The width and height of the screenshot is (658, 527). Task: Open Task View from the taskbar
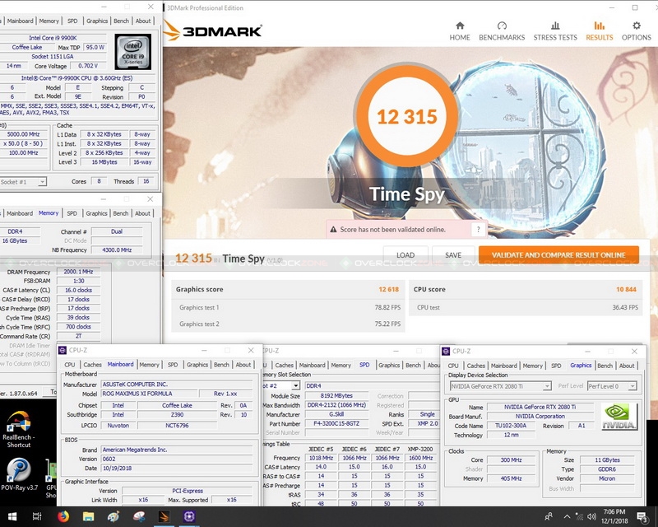(37, 516)
